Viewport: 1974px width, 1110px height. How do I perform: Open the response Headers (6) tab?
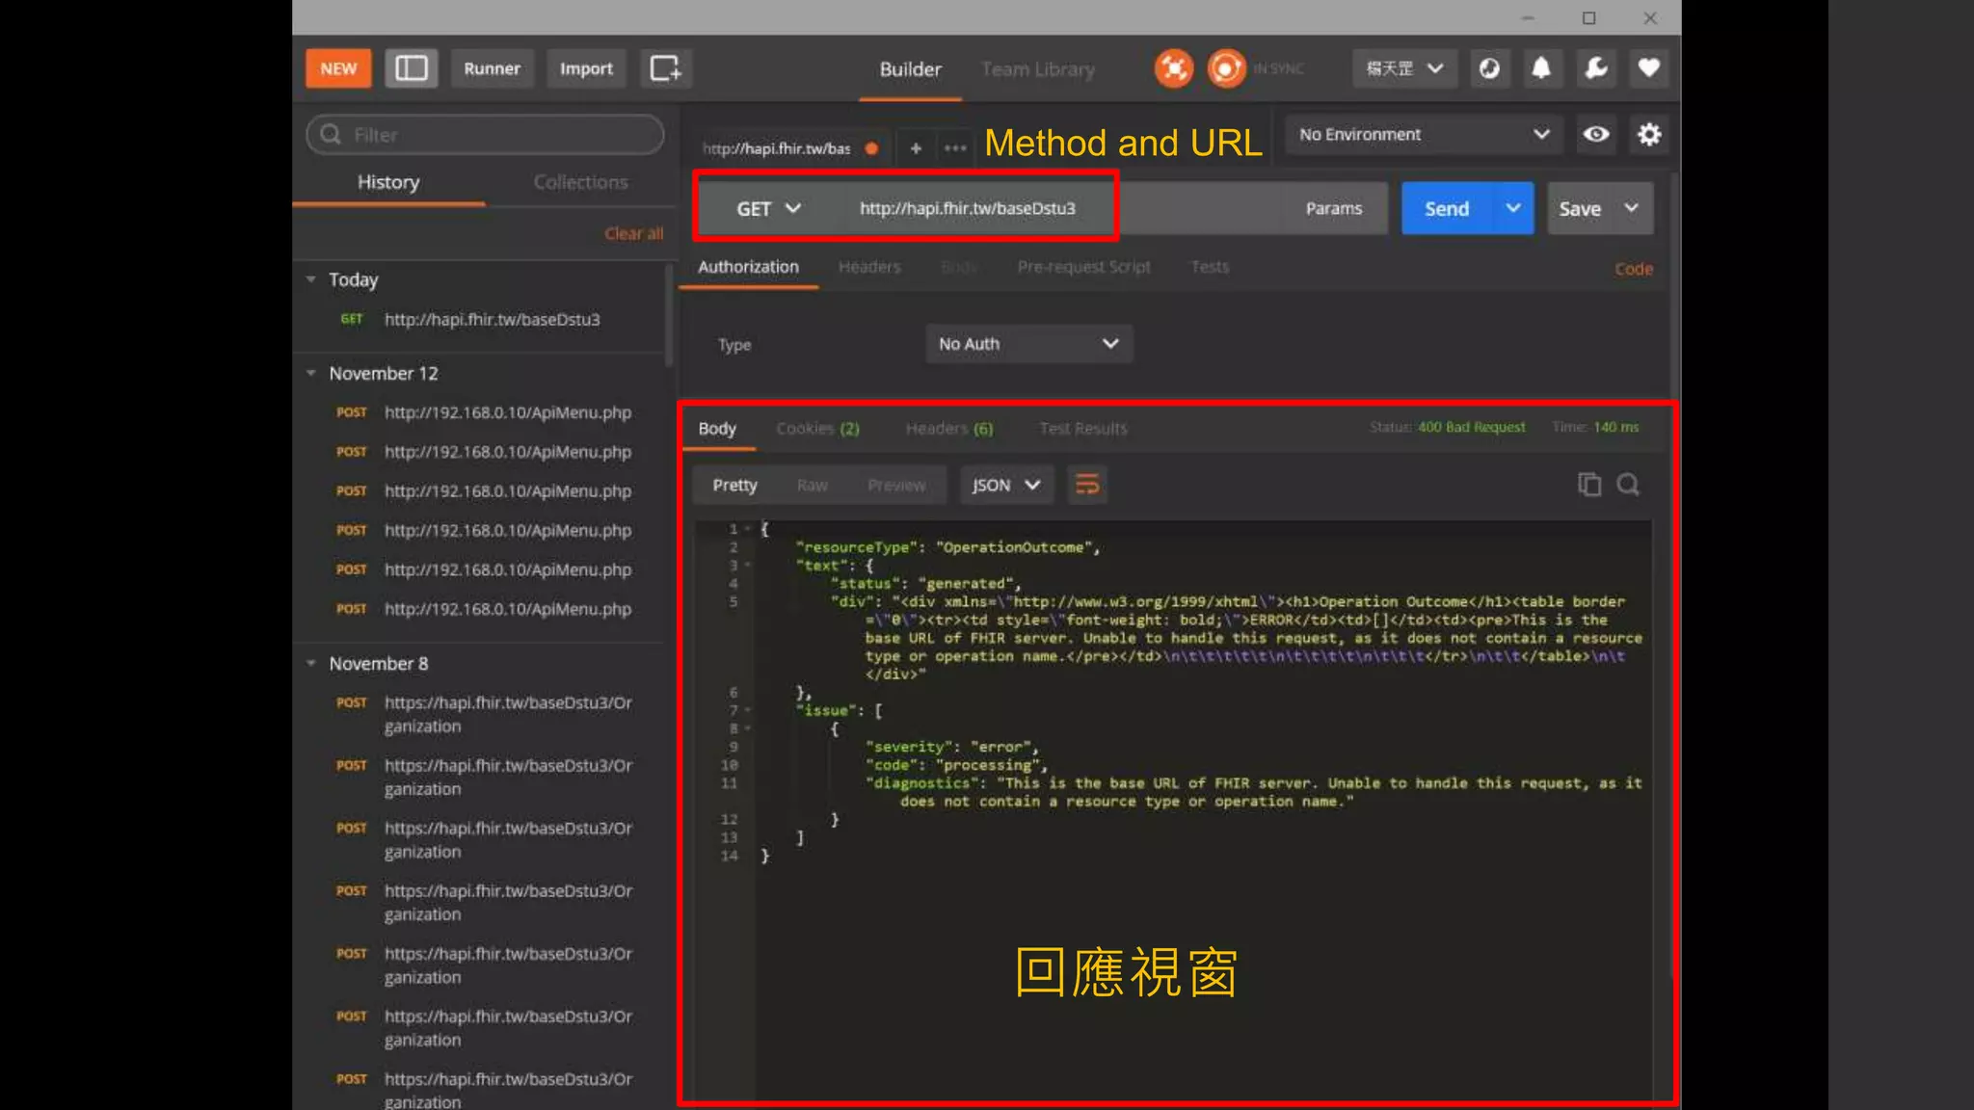949,428
